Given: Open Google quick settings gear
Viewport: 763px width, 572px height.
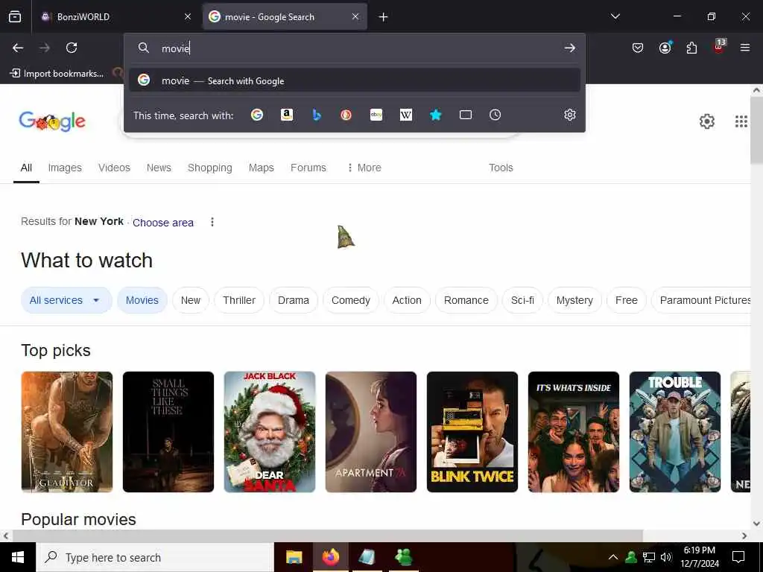Looking at the screenshot, I should point(707,121).
